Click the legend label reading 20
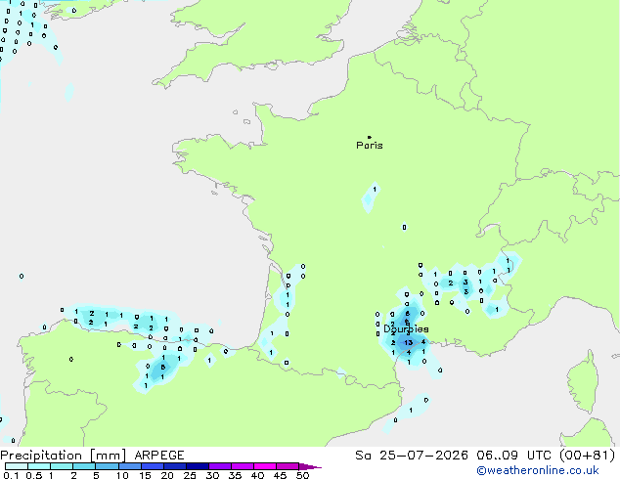Viewport: 620px width, 479px height. (167, 475)
